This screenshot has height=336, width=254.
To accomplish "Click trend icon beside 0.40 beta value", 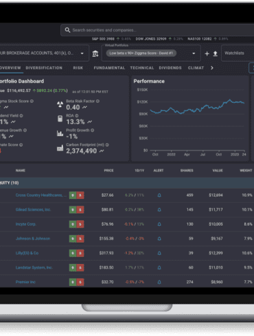I will coord(84,107).
